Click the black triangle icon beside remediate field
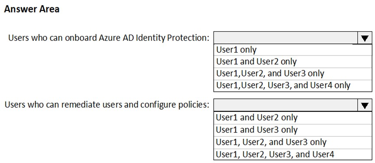Screen dimensions: 375x163 pos(365,105)
